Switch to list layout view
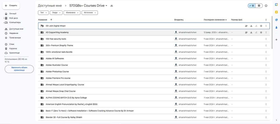Image resolution: width=280 pixels, height=124 pixels. pyautogui.click(x=251, y=6)
